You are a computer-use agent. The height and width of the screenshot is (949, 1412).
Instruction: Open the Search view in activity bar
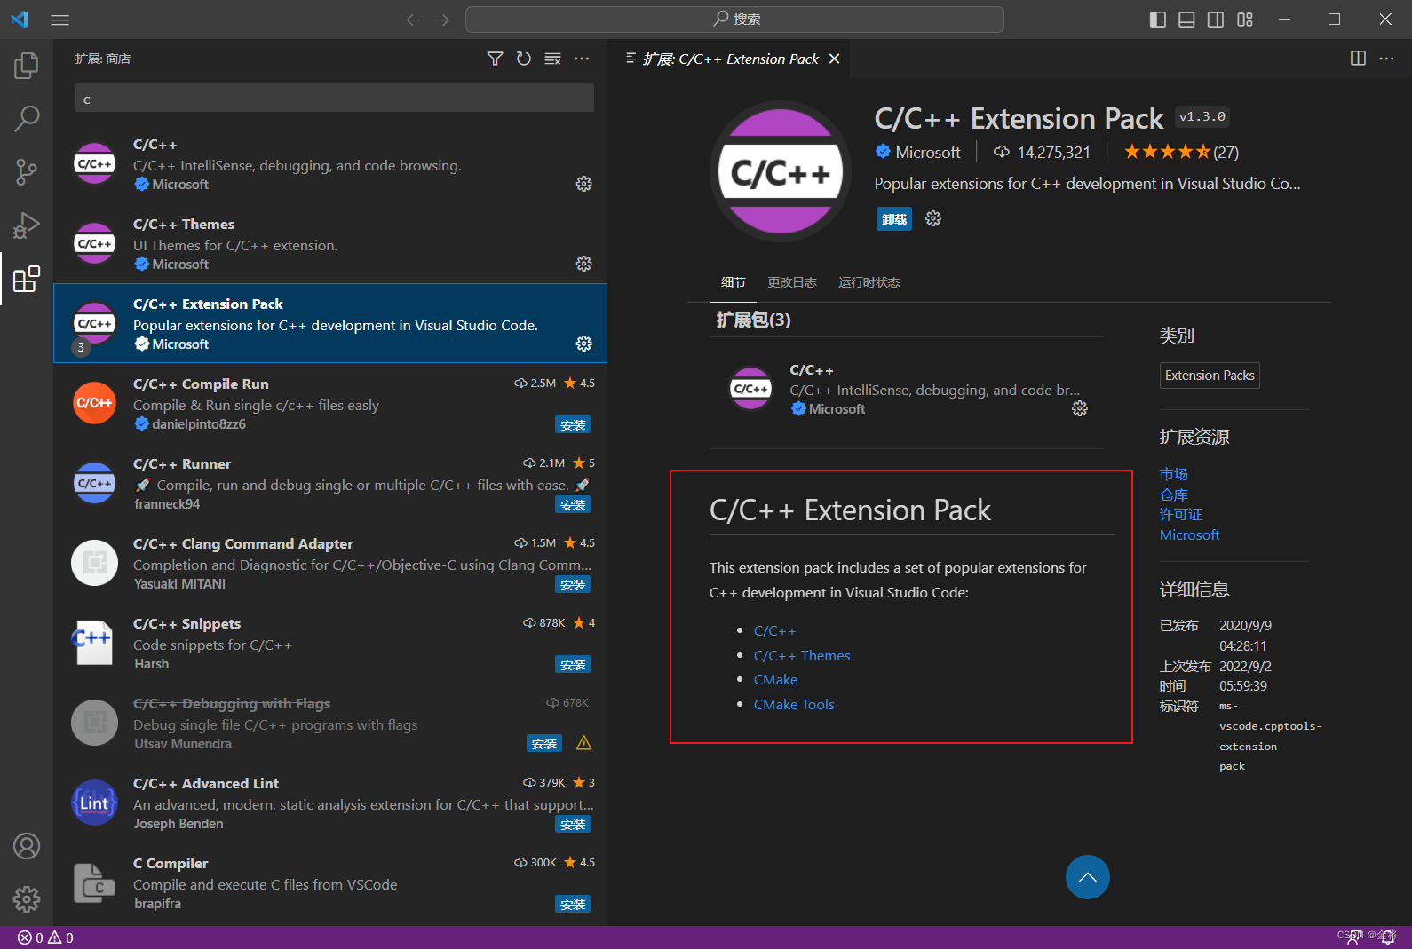(27, 118)
